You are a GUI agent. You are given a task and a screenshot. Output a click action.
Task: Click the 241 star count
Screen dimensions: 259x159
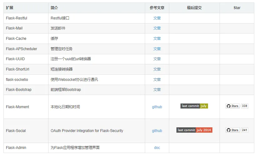pyautogui.click(x=245, y=130)
